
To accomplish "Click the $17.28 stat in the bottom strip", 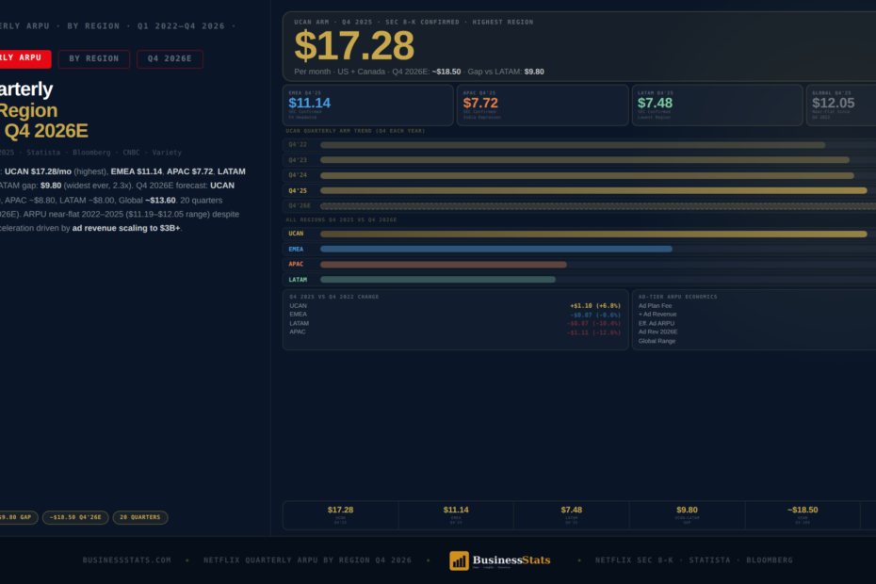I will 340,514.
